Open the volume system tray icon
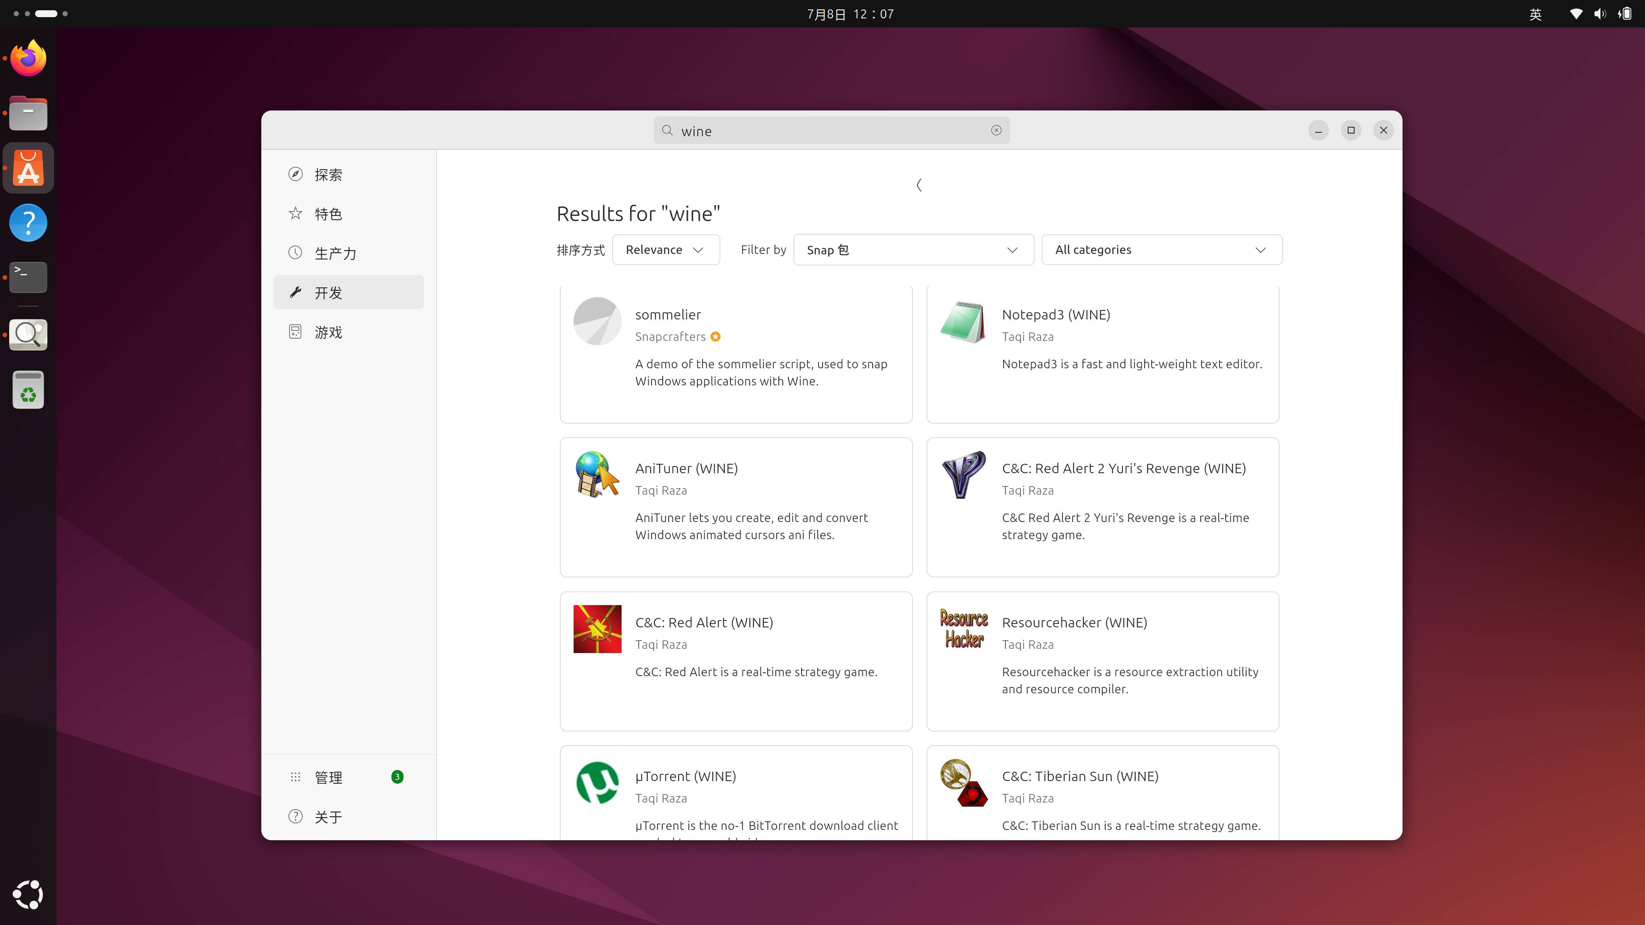 point(1600,14)
